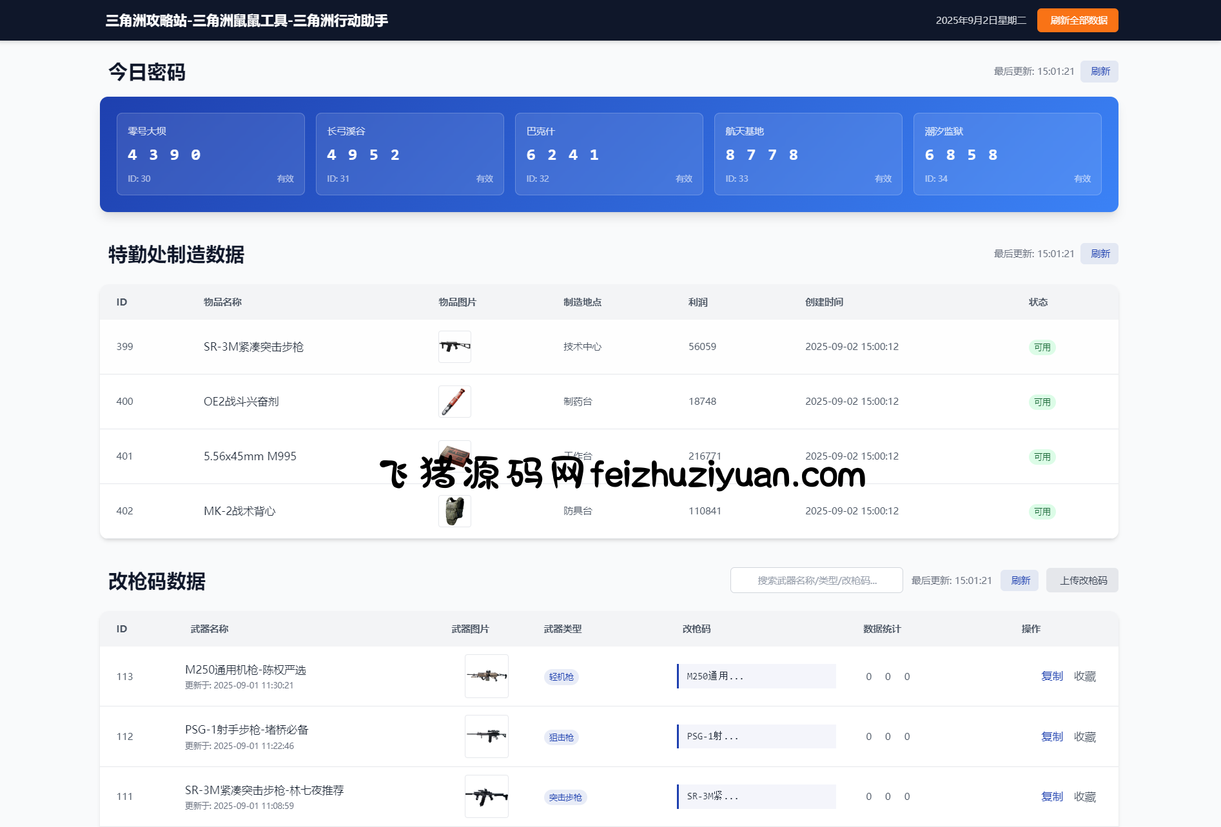This screenshot has width=1221, height=827.
Task: Click the 5.56x45mm M995 item name
Action: click(250, 456)
